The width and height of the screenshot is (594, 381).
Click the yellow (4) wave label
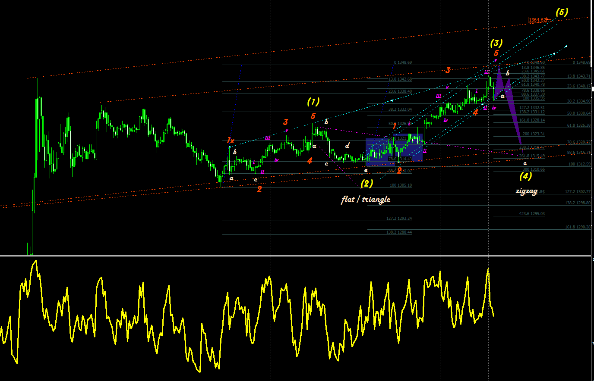[x=525, y=176]
